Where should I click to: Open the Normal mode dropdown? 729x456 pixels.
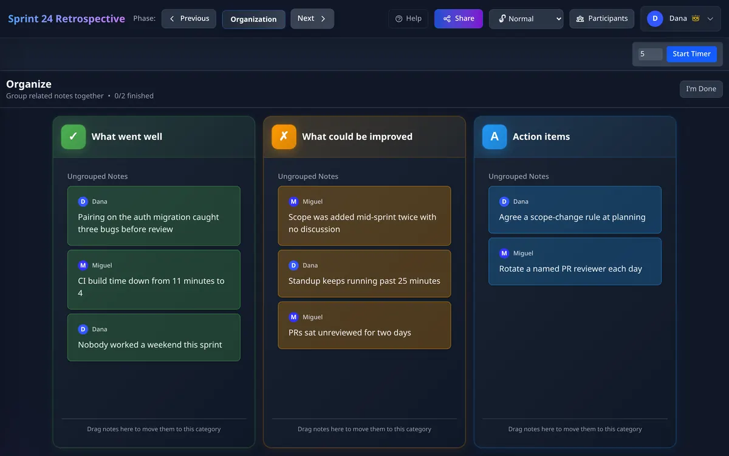pos(526,19)
